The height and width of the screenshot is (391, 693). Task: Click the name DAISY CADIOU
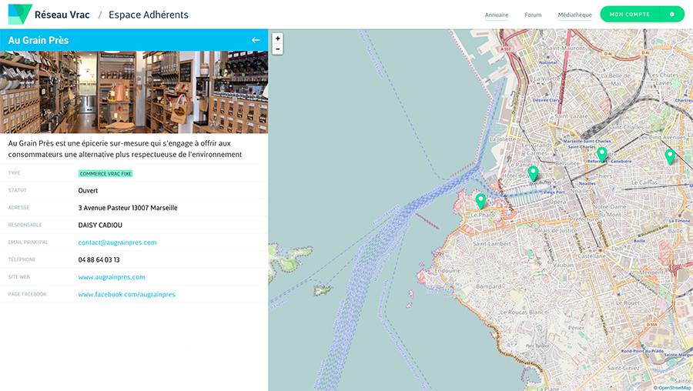(100, 225)
